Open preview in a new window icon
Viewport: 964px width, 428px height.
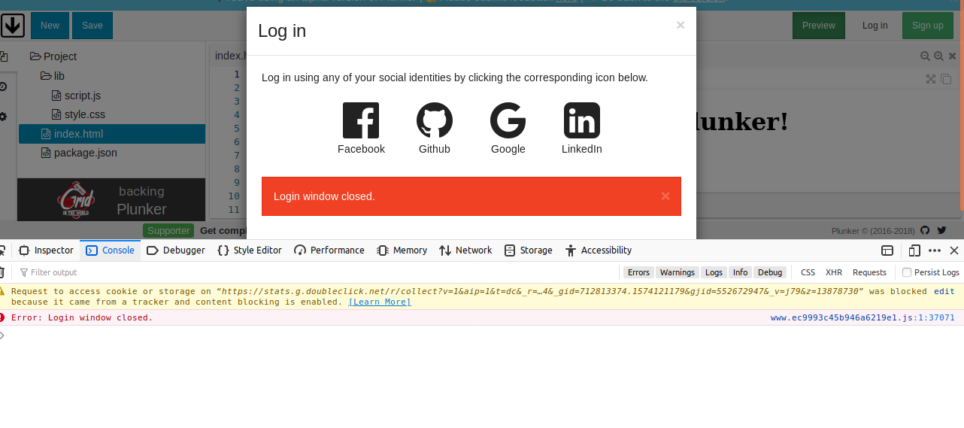(x=946, y=79)
